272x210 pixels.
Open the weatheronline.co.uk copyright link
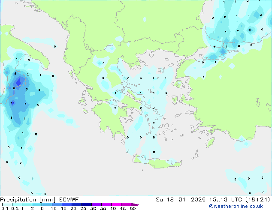pyautogui.click(x=236, y=206)
